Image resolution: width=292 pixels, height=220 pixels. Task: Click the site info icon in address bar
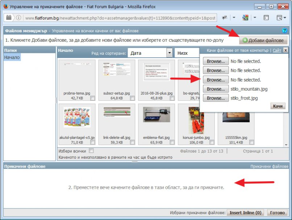[x=18, y=18]
